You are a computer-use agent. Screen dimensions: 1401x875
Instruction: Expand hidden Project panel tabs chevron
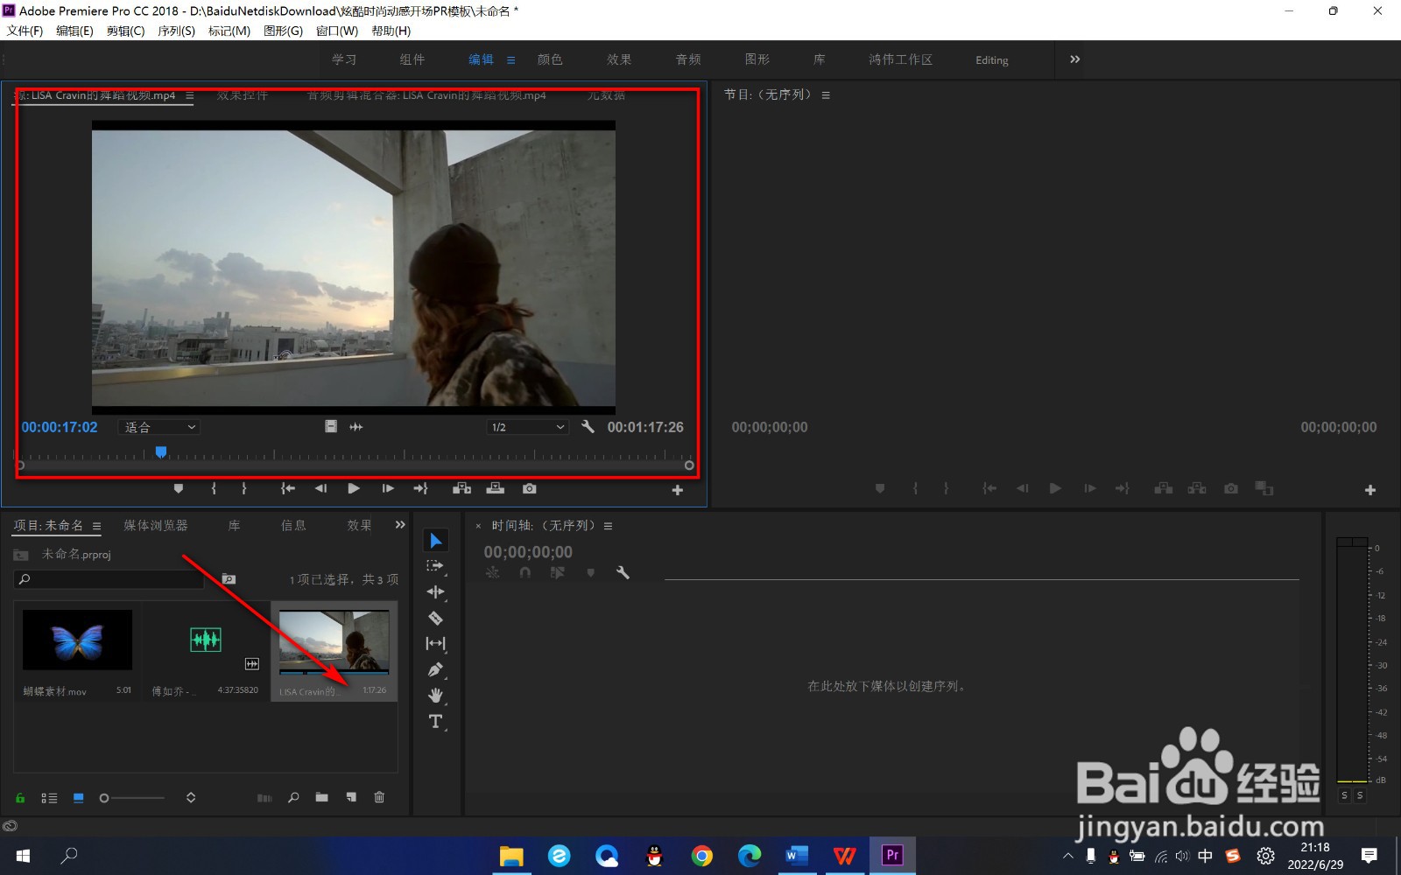[x=400, y=525]
